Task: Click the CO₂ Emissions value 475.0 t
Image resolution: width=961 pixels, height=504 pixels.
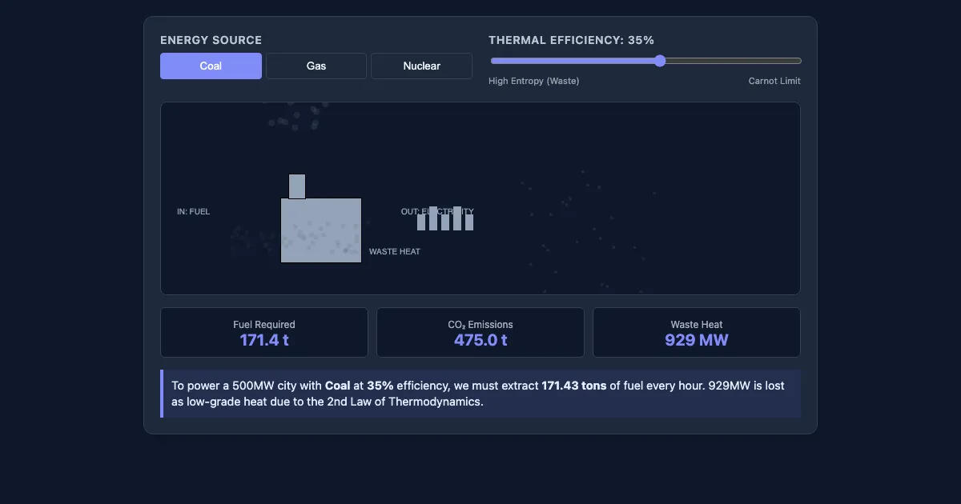Action: [480, 340]
